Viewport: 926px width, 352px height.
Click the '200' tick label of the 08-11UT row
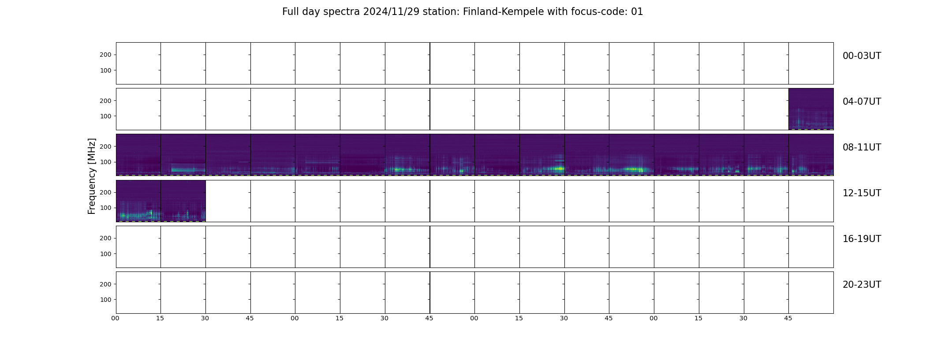tap(105, 147)
